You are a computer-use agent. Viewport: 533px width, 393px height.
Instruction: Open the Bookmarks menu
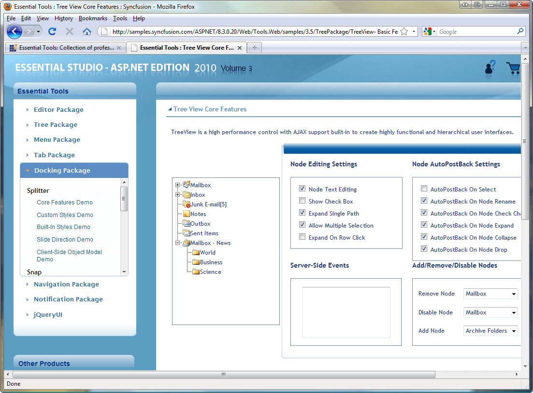tap(93, 18)
